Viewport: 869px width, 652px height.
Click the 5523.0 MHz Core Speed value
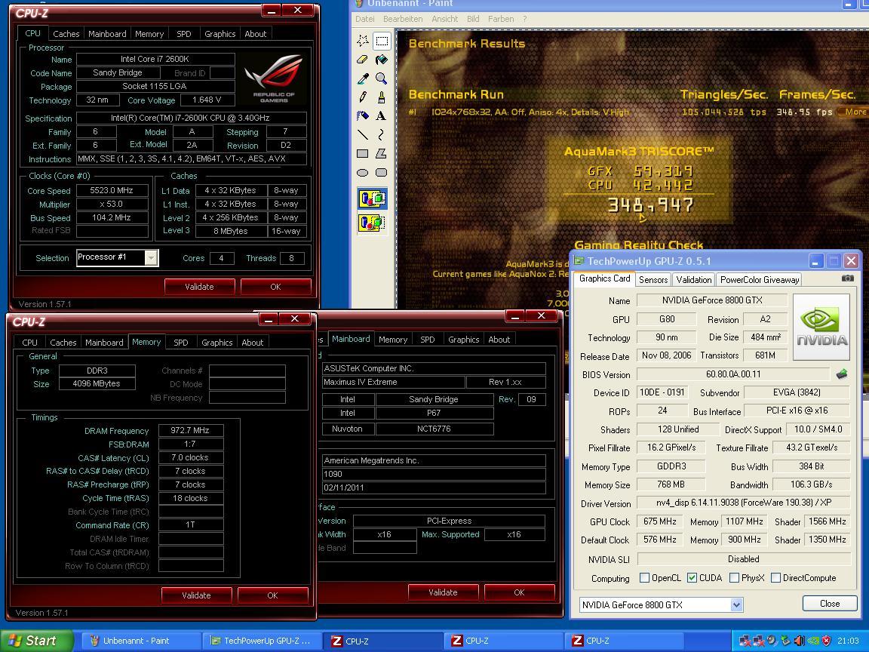[x=112, y=190]
